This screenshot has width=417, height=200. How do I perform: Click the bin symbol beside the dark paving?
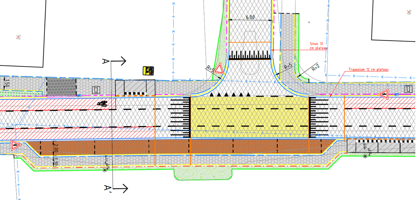(x=96, y=90)
